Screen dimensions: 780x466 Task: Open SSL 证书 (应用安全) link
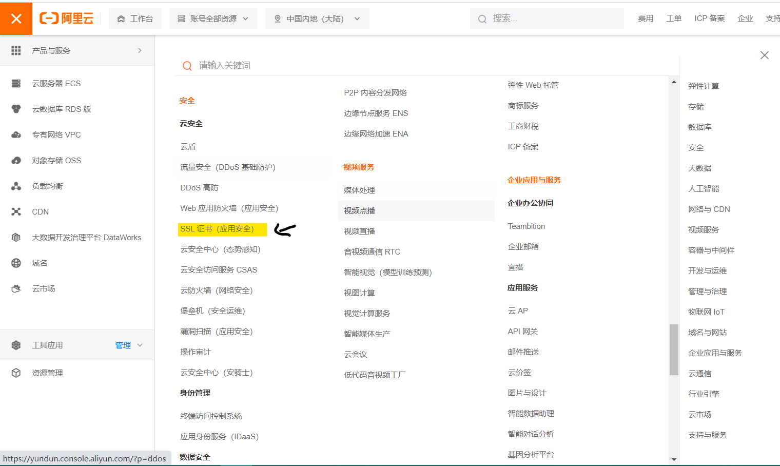(217, 229)
